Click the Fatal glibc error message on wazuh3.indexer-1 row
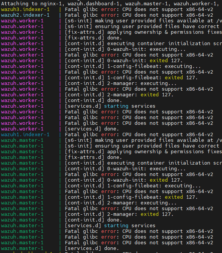Image resolution: width=222 pixels, height=253 pixels. [139, 9]
